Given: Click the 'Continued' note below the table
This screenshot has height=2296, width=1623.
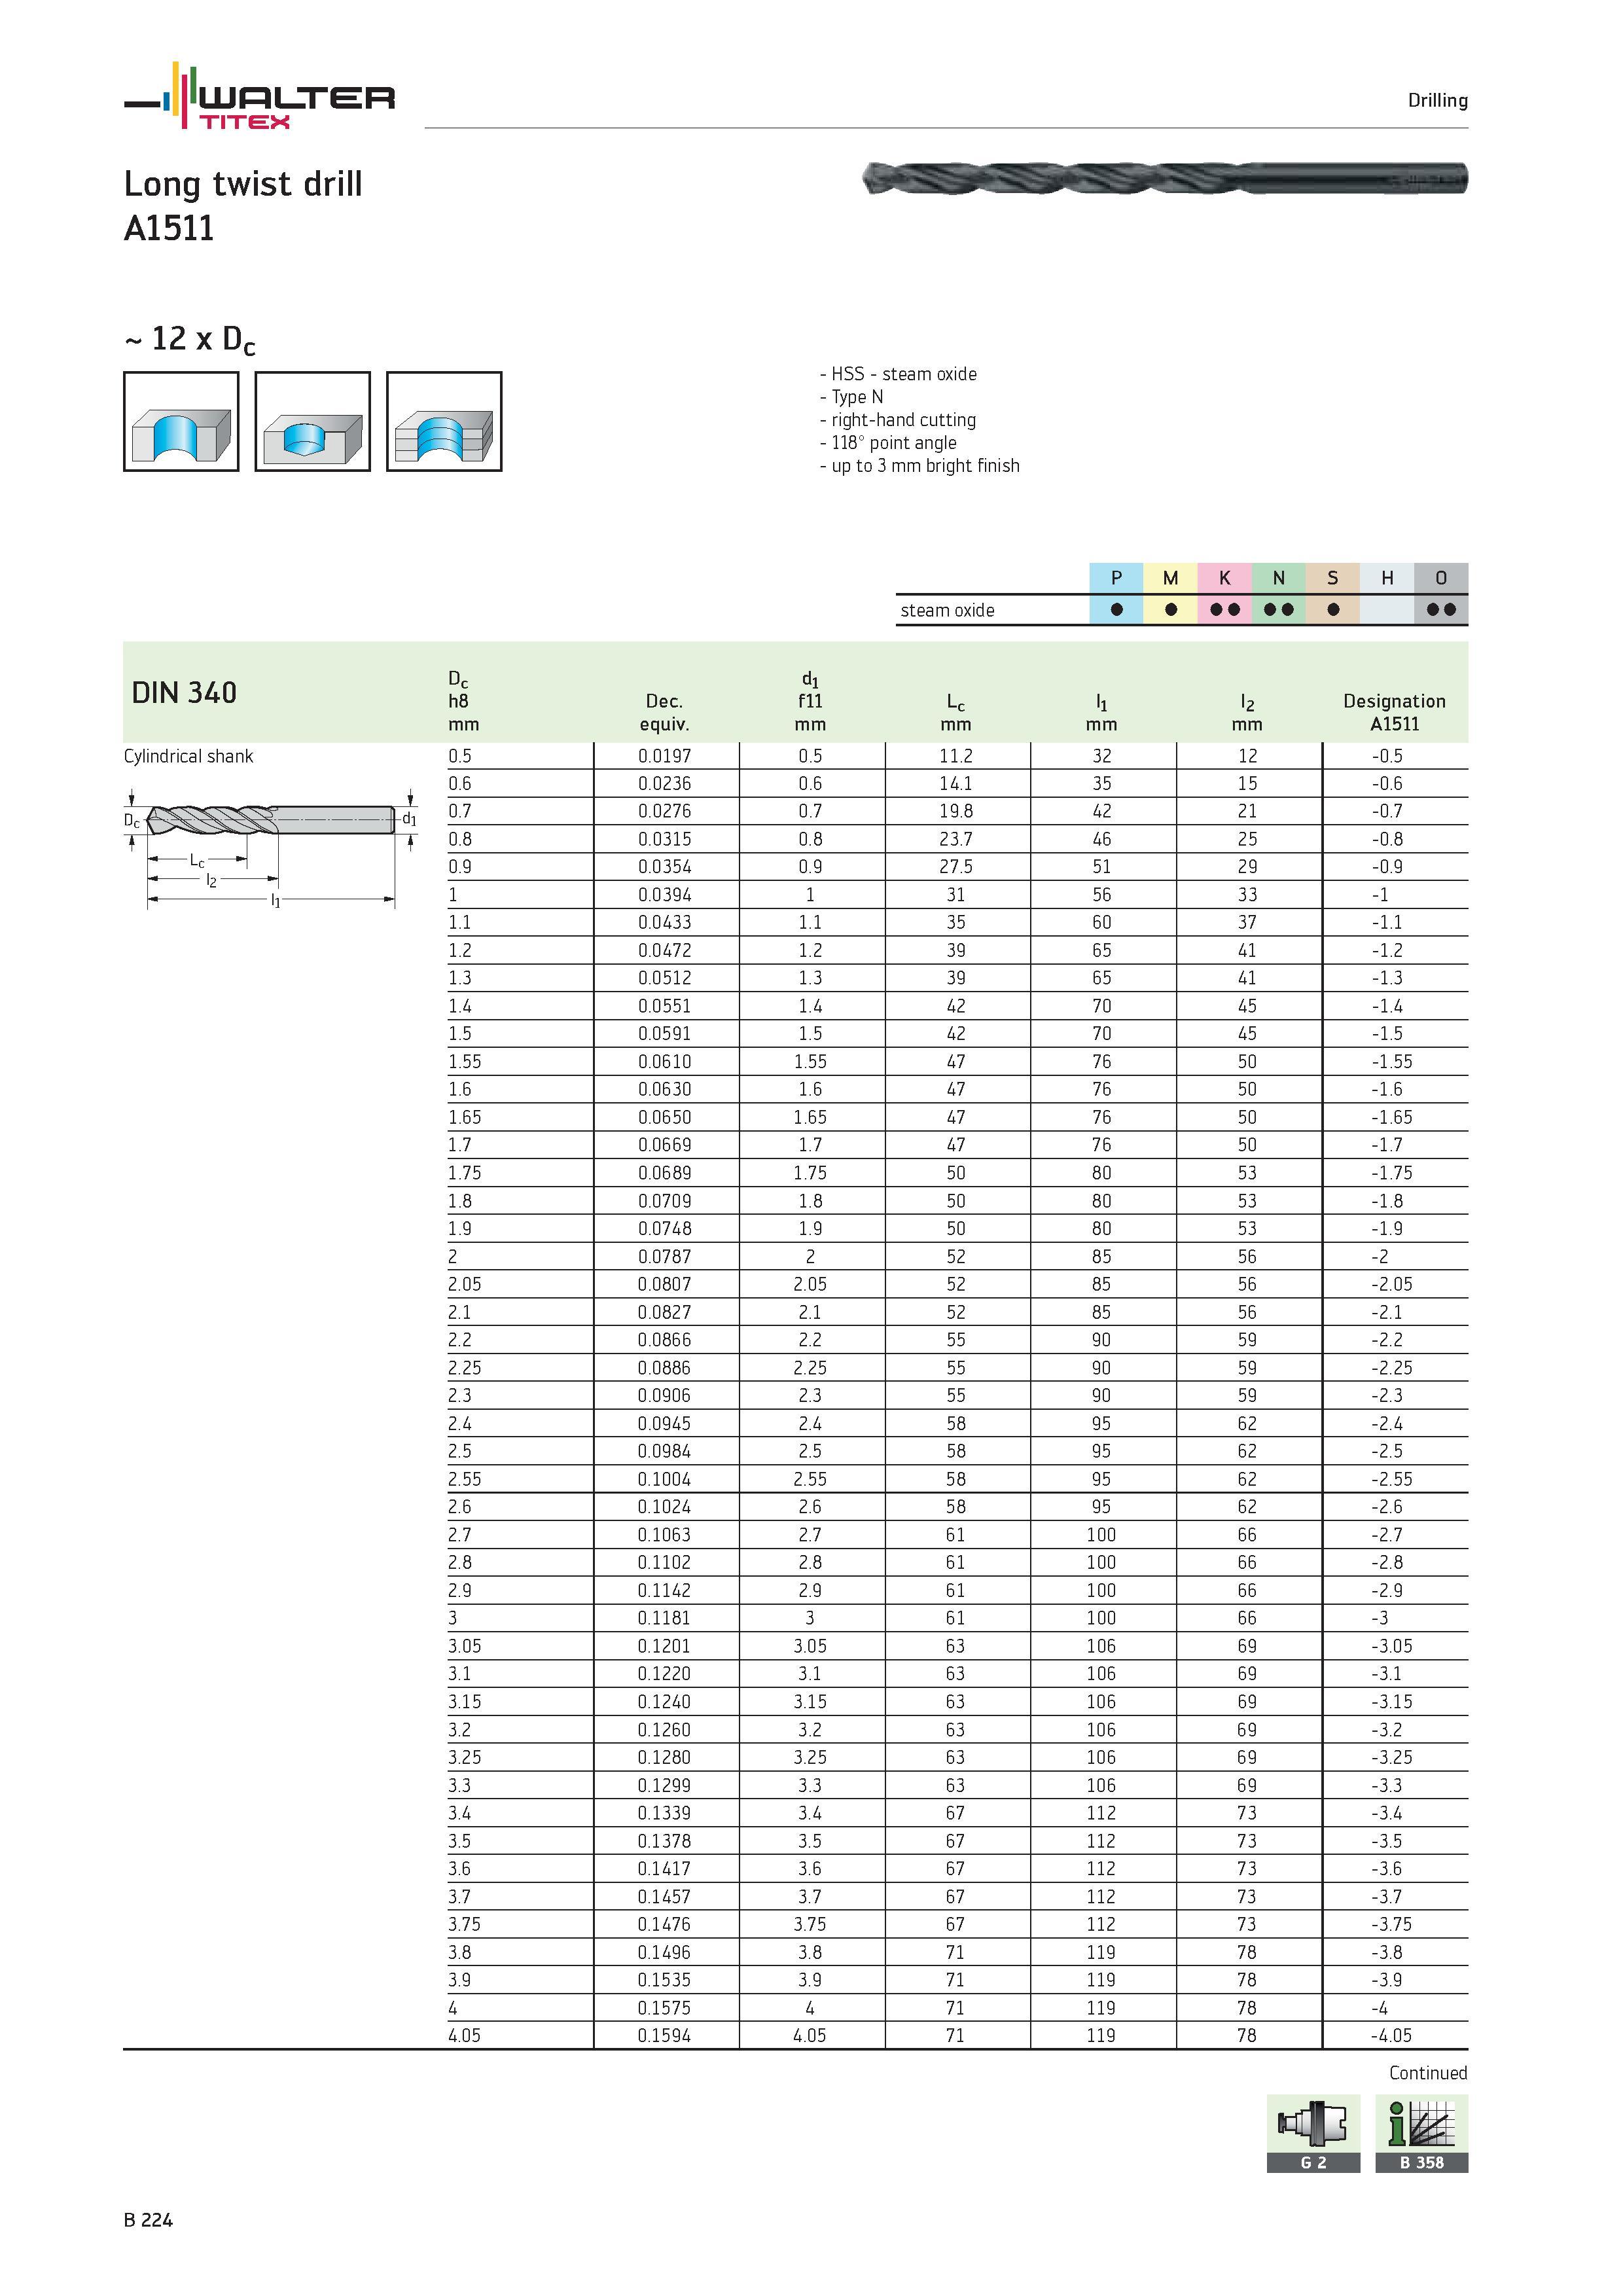Looking at the screenshot, I should click(x=1428, y=2073).
